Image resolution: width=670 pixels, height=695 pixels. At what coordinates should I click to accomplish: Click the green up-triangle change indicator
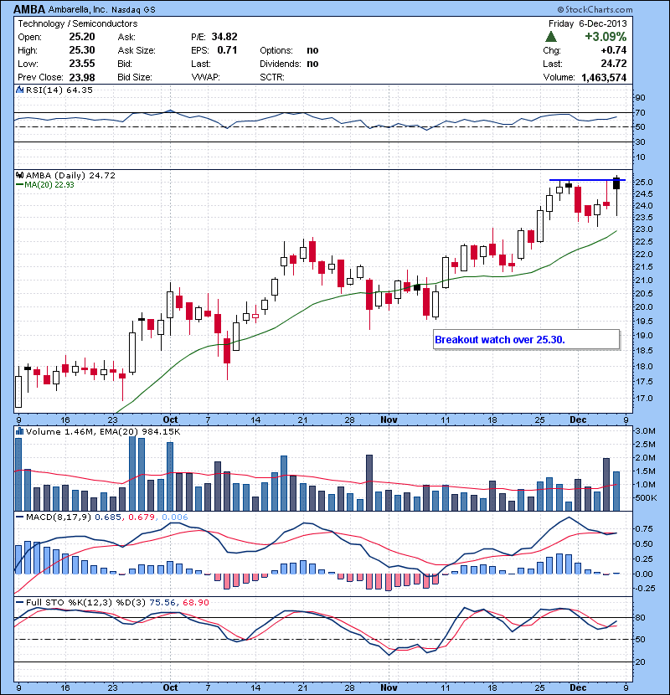click(x=551, y=37)
